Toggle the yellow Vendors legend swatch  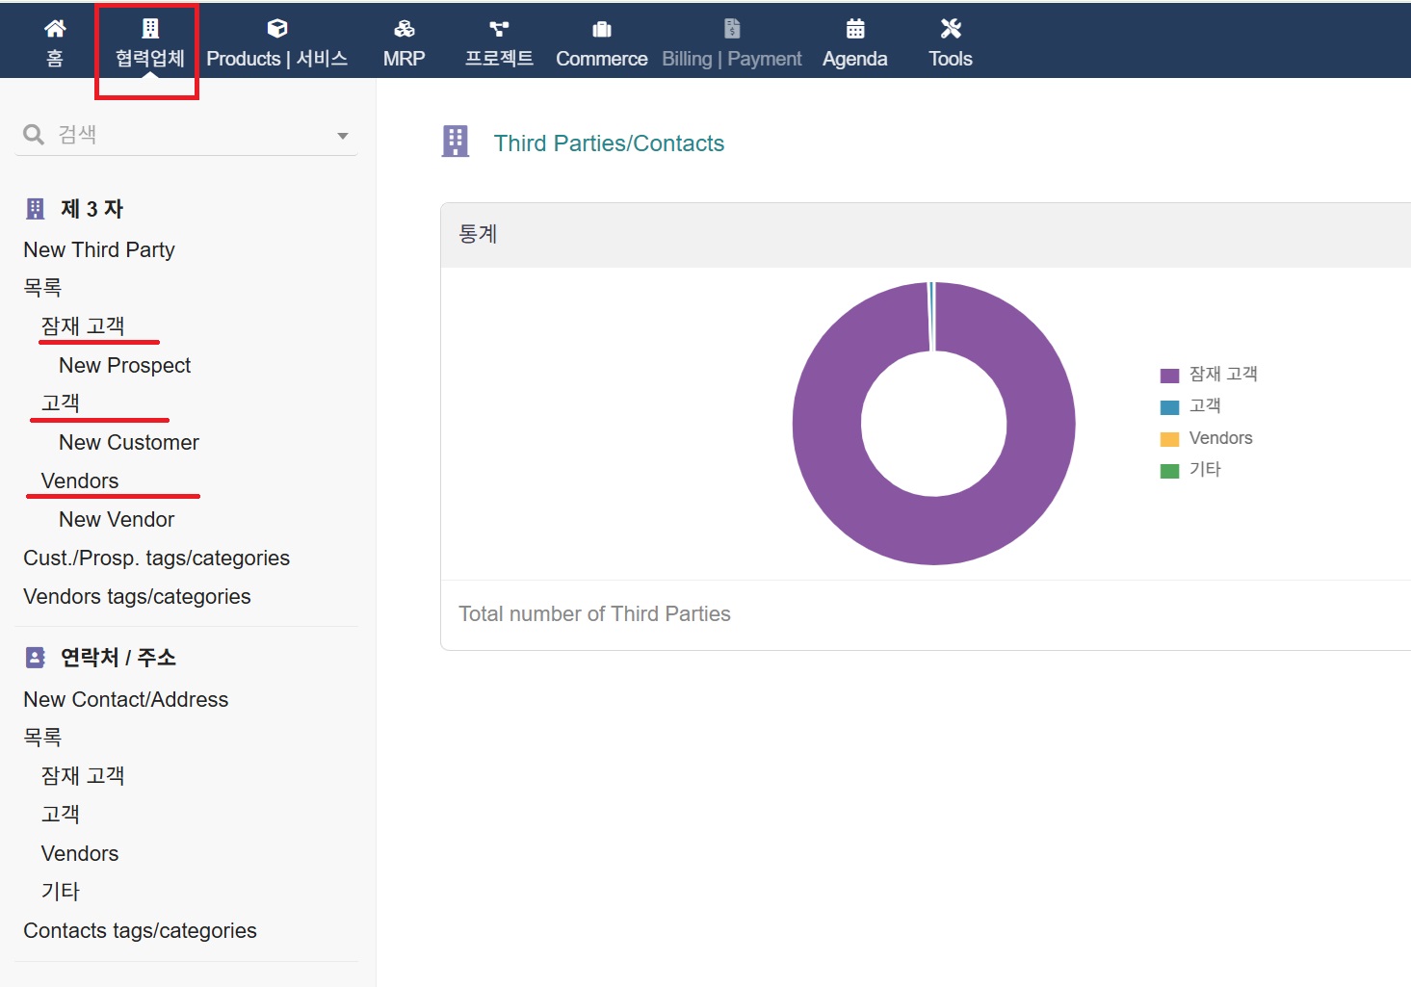pyautogui.click(x=1169, y=439)
